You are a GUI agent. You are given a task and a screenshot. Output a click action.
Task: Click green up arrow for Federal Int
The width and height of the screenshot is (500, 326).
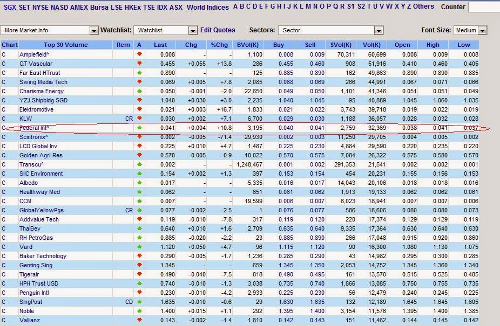click(x=139, y=128)
